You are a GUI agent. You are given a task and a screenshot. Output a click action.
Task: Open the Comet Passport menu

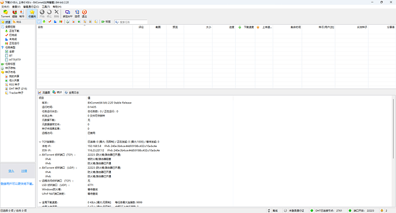tap(32, 6)
